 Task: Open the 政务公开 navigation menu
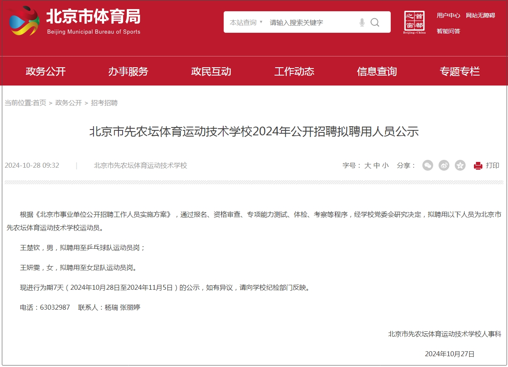click(x=46, y=71)
